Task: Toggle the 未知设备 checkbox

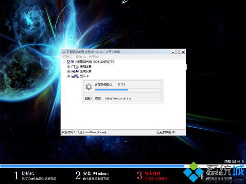Action: pyautogui.click(x=73, y=66)
